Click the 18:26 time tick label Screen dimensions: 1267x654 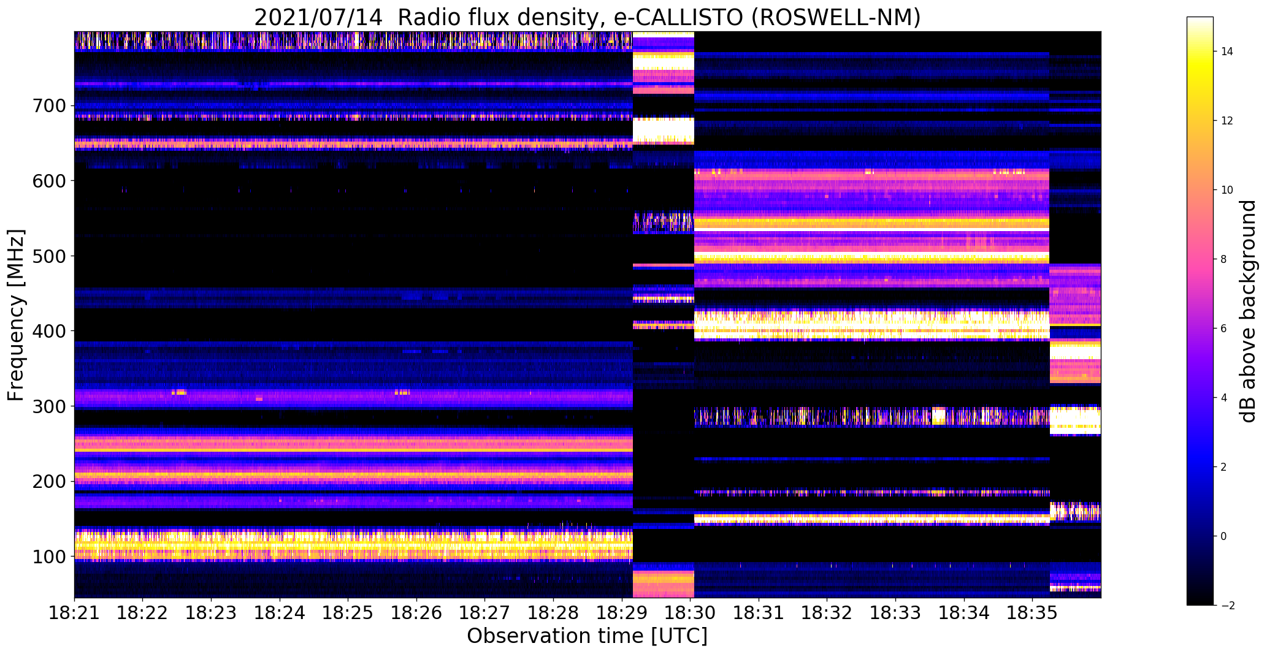pyautogui.click(x=417, y=613)
